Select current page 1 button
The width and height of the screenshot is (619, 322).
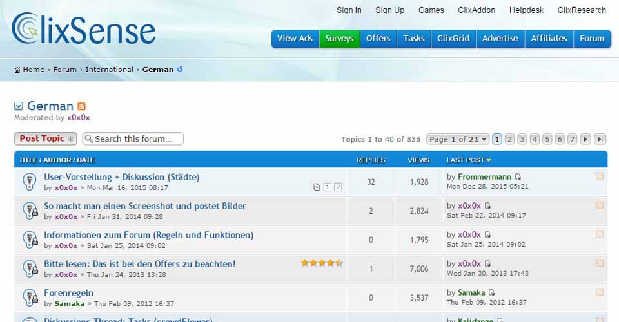[497, 139]
